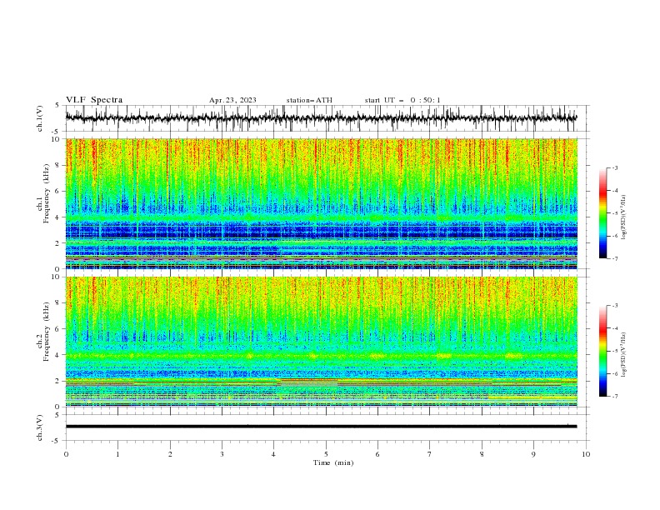The height and width of the screenshot is (510, 660).
Task: Click 'ch.2 Frequency (kHz)' axis label
Action: [43, 332]
